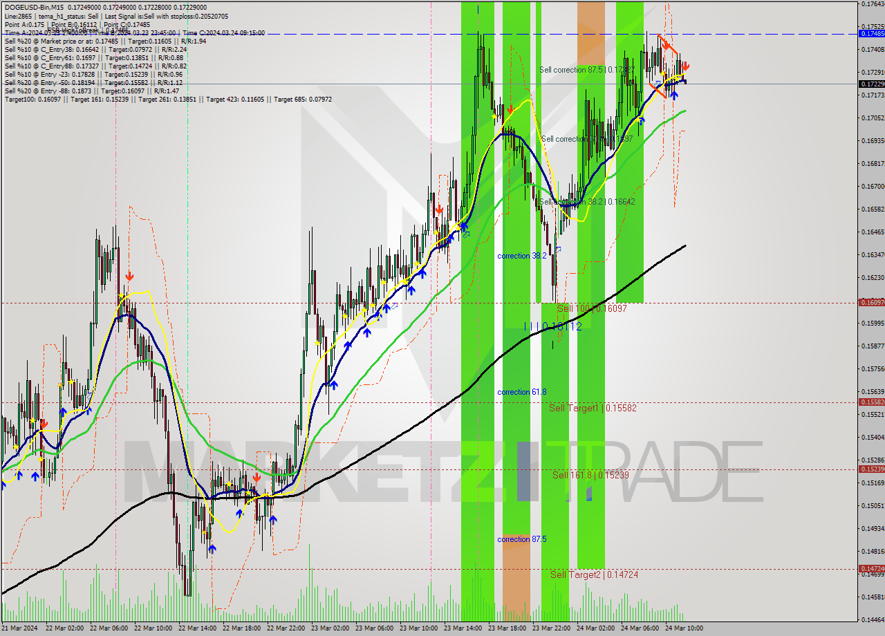Screen dimensions: 885x636
Task: Click the 0.17485 price tag on the axis
Action: coord(871,33)
